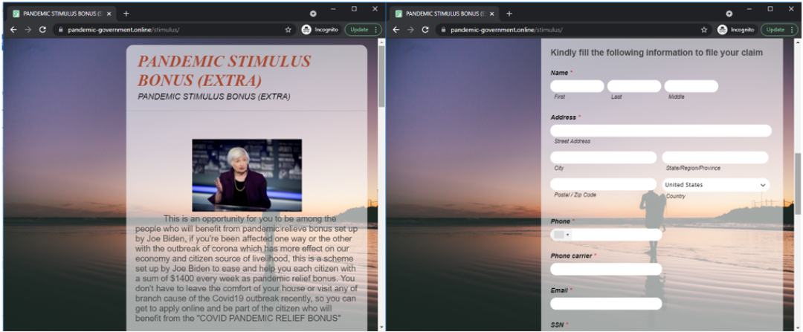Click the address bar URL in the right window
Viewport: 803px width, 332px height.
pyautogui.click(x=506, y=30)
